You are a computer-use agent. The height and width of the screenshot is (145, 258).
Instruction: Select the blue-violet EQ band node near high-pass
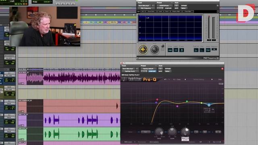(156, 103)
